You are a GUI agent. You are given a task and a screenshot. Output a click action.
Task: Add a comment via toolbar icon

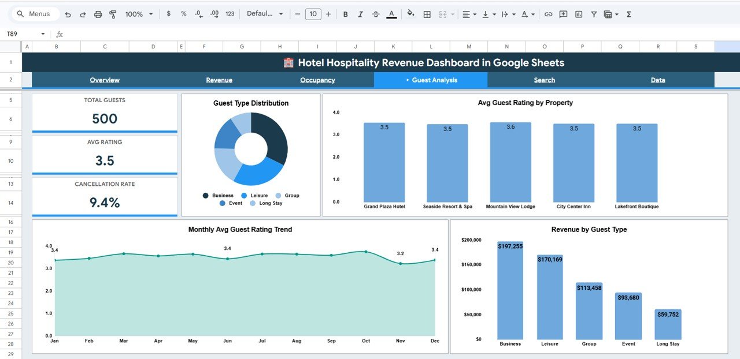(563, 14)
